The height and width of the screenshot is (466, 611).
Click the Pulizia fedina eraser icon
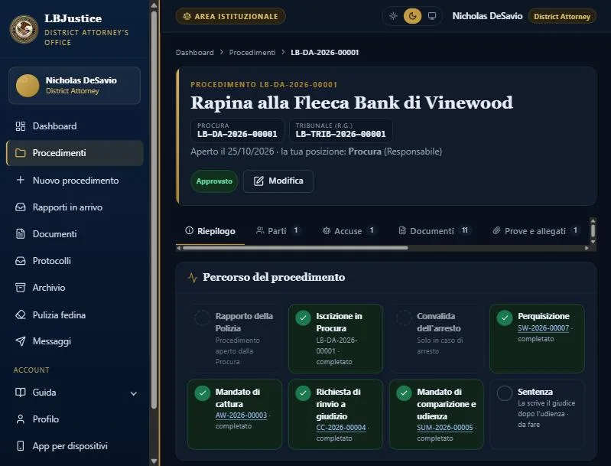[20, 314]
